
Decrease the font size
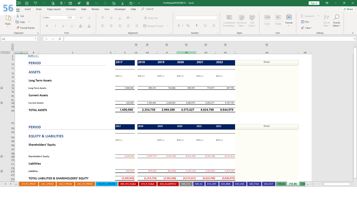click(89, 17)
